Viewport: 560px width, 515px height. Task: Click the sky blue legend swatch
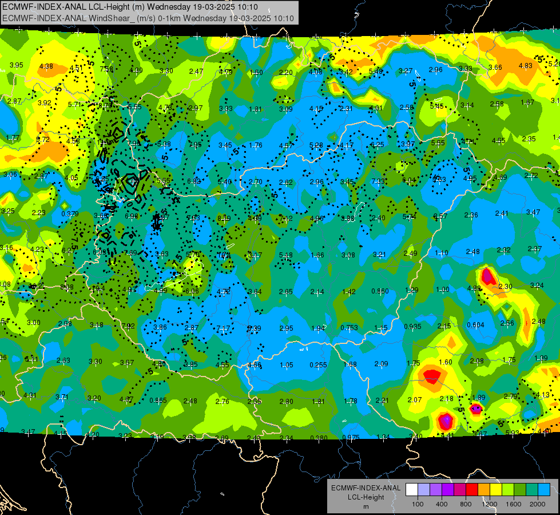pyautogui.click(x=544, y=490)
